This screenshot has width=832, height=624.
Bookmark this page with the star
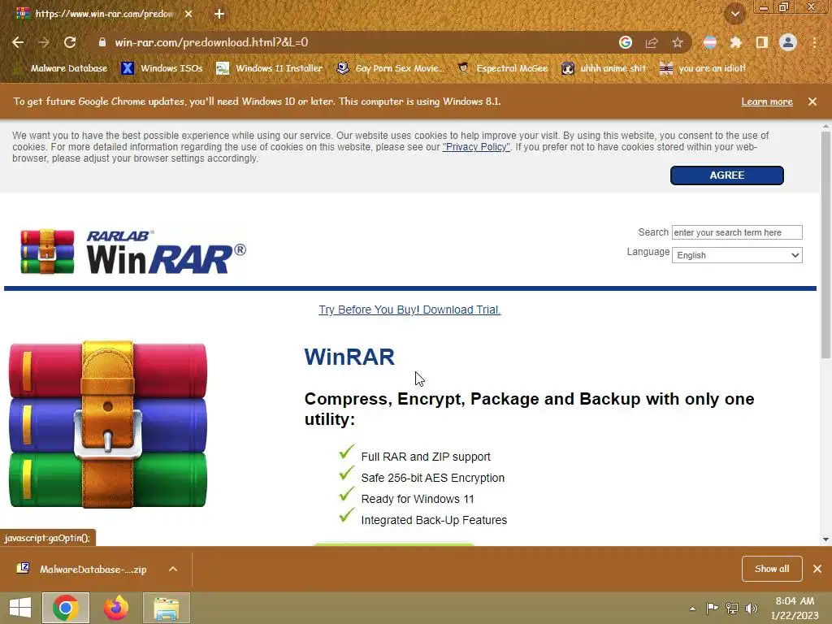678,42
